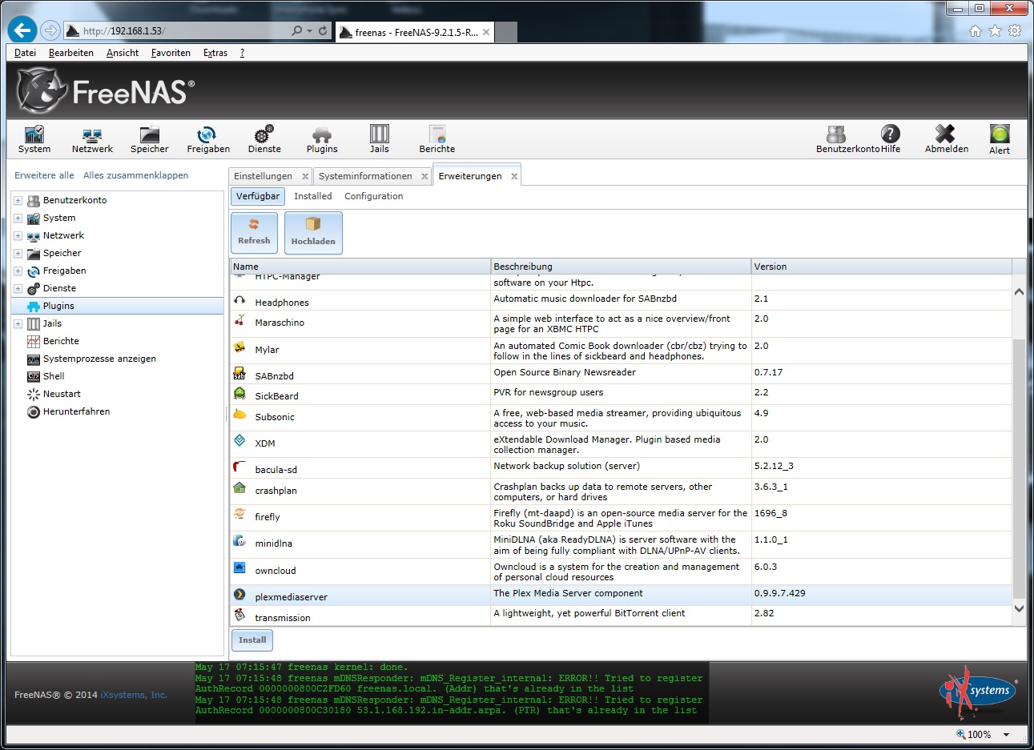Click the SickBeard plugin icon
Image resolution: width=1034 pixels, height=750 pixels.
[239, 394]
